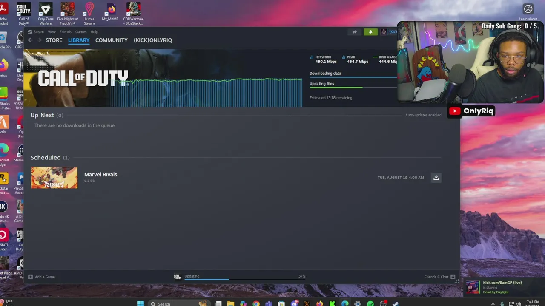Click the Updating progress bar in Steam footer
This screenshot has height=306, width=545.
click(245, 279)
